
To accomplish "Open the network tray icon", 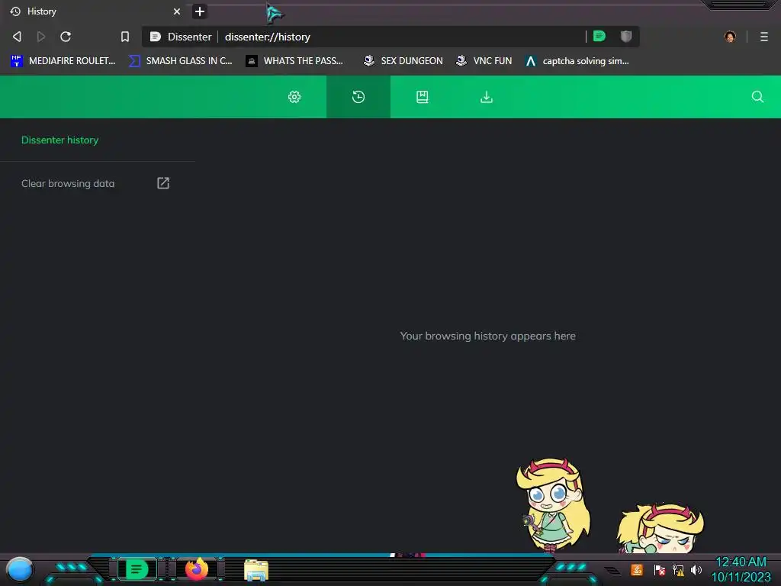I will click(x=678, y=570).
